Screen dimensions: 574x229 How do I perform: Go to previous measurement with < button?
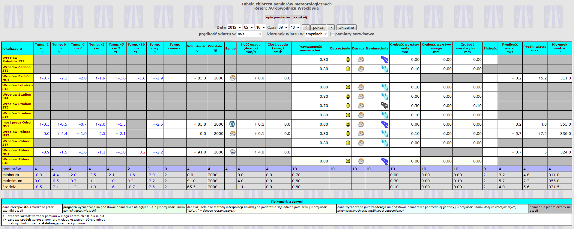click(x=306, y=27)
